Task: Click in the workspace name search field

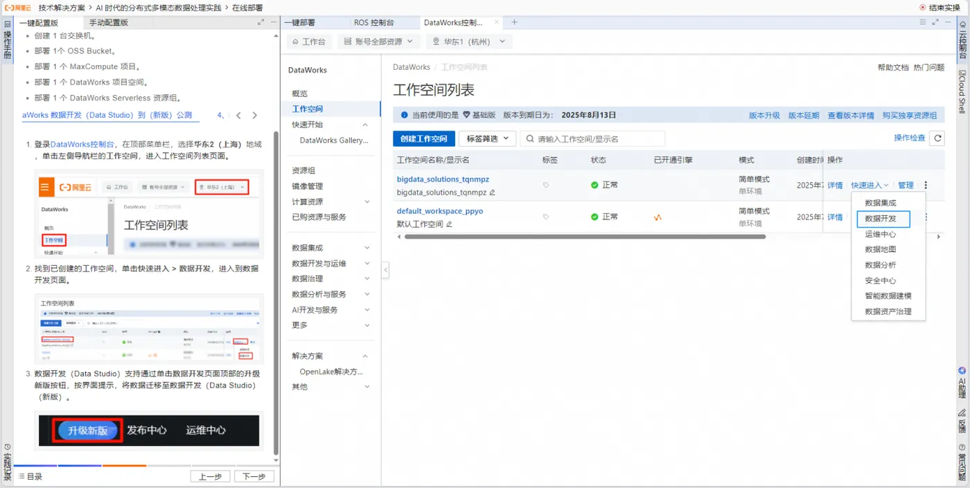Action: (x=592, y=138)
